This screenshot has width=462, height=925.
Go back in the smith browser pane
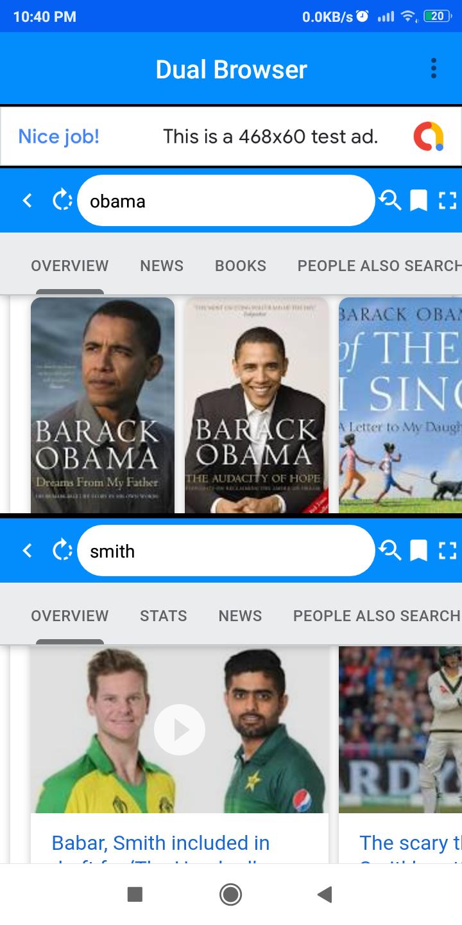[x=27, y=551]
